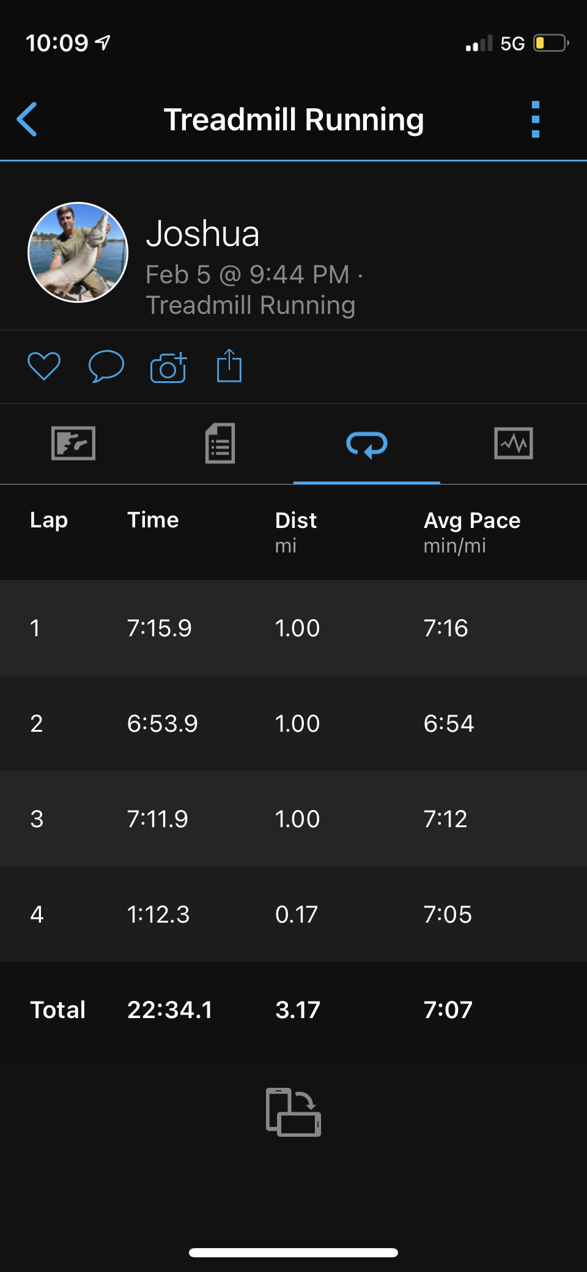The width and height of the screenshot is (587, 1272).
Task: Select lap 1 row with 7:15.9
Action: click(293, 628)
